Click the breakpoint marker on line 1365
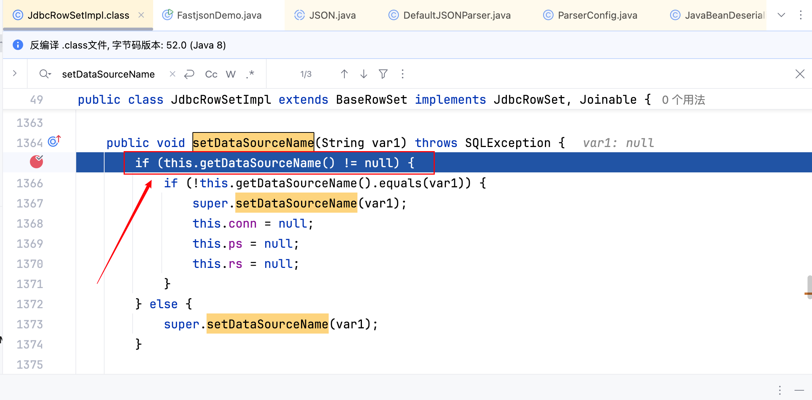This screenshot has width=812, height=400. tap(36, 162)
